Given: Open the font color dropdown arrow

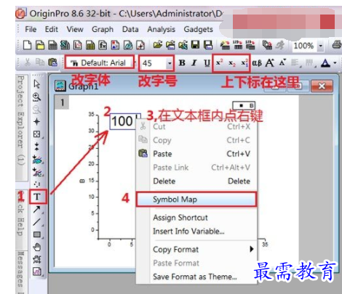Looking at the screenshot, I should tap(335, 63).
